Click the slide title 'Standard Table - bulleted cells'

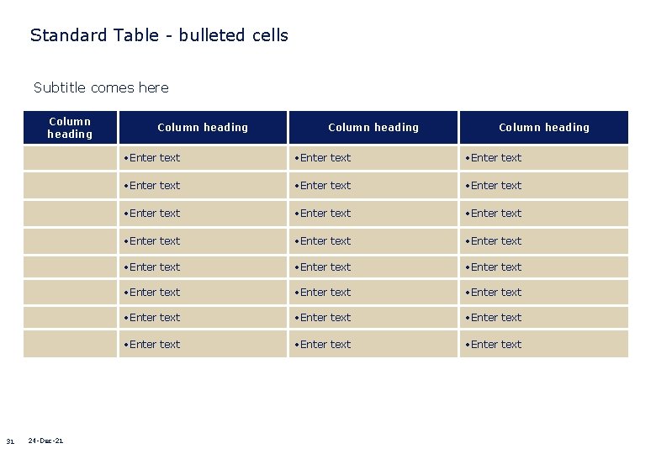(x=159, y=35)
